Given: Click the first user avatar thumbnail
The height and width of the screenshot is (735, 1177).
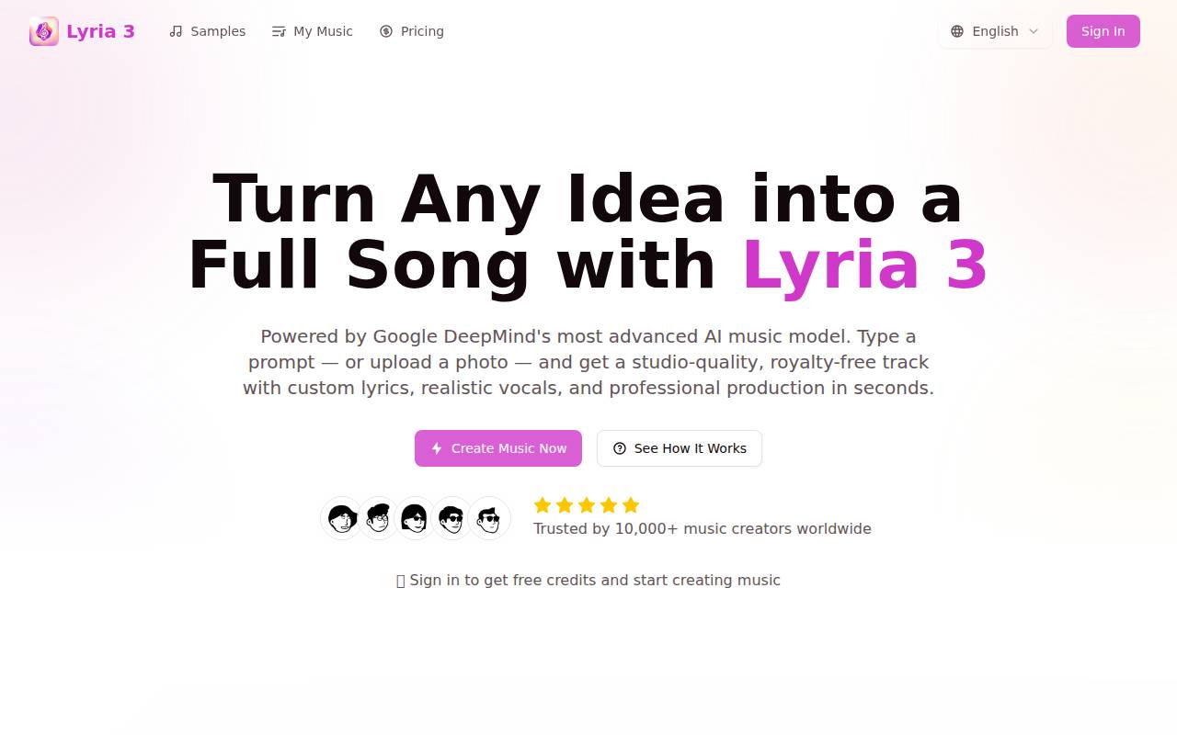Looking at the screenshot, I should click(x=341, y=517).
